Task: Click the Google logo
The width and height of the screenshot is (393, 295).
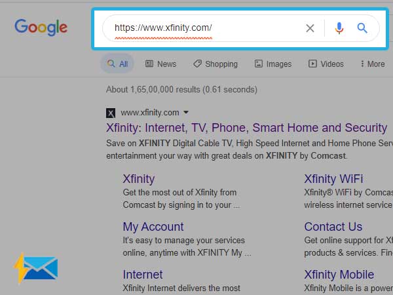Action: (x=41, y=28)
